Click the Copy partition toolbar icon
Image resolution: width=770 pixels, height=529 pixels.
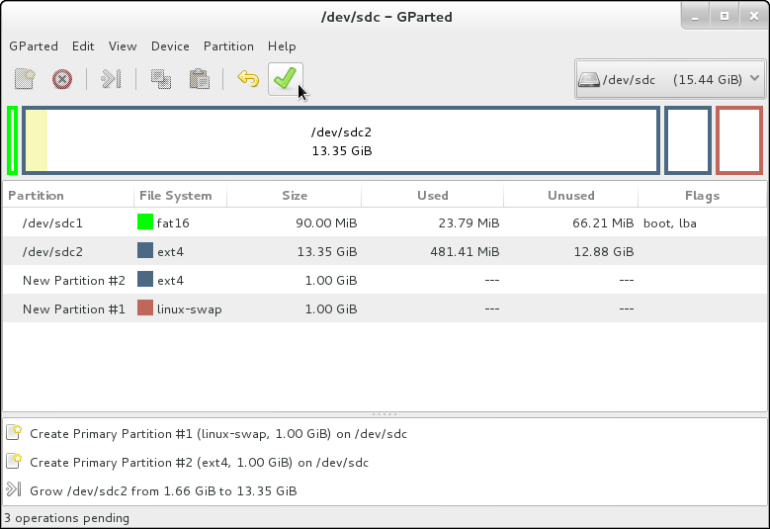[161, 79]
